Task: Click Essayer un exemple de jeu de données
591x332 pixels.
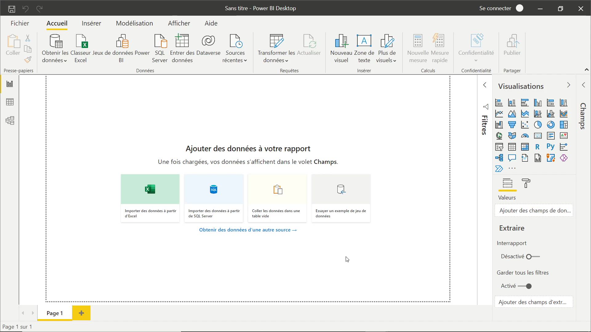Action: pyautogui.click(x=341, y=198)
